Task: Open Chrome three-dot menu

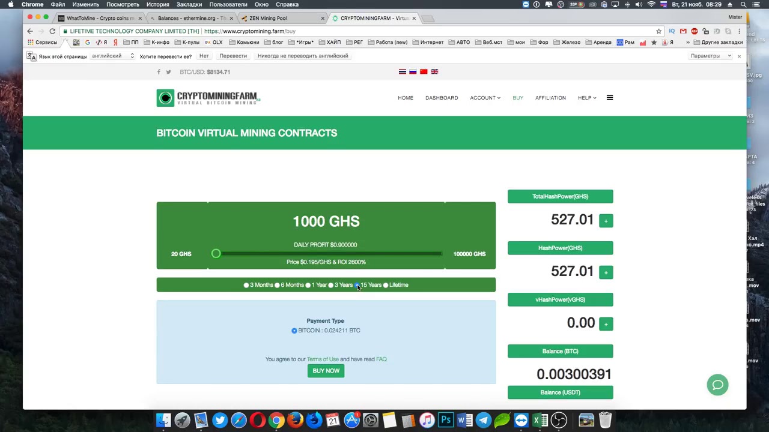Action: [740, 31]
